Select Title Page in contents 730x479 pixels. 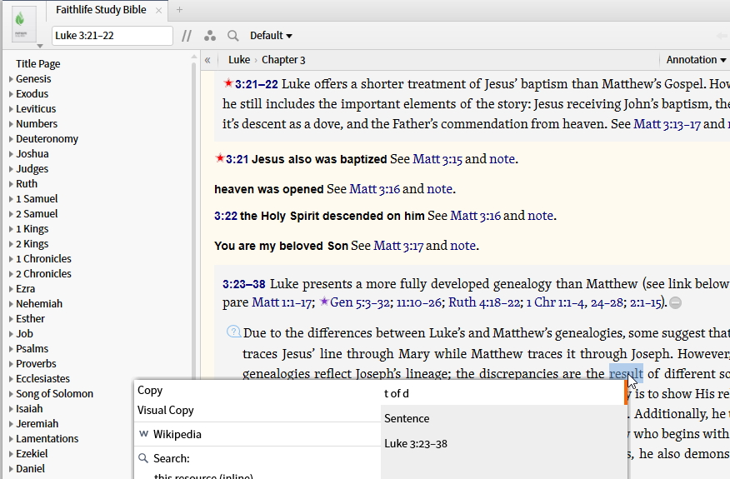tap(37, 64)
